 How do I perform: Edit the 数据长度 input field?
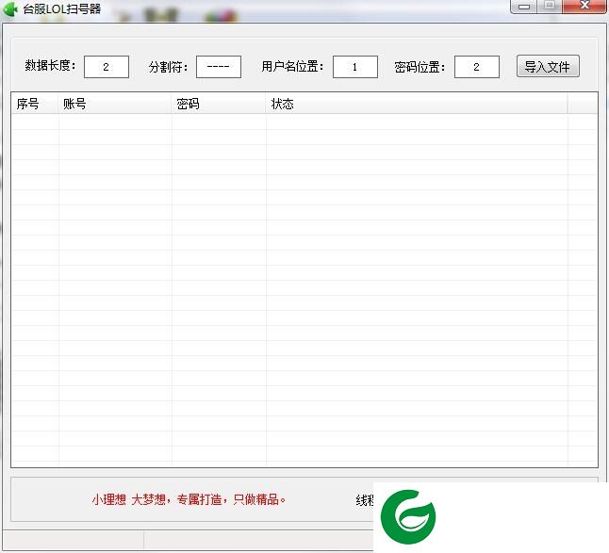click(x=107, y=67)
